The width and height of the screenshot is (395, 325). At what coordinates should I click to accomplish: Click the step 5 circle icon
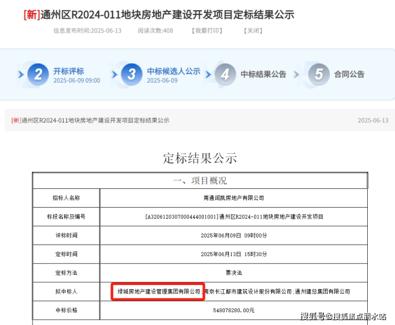pos(319,74)
